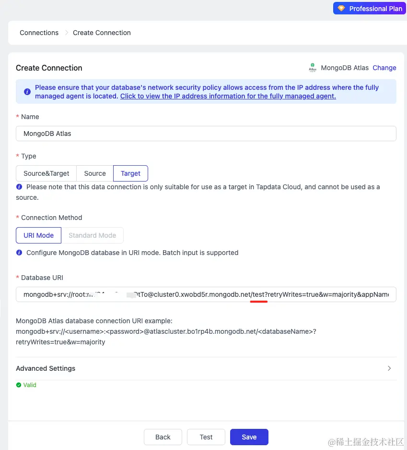Viewport: 407px width, 450px height.
Task: Select the Source&Target connection type
Action: tap(47, 173)
